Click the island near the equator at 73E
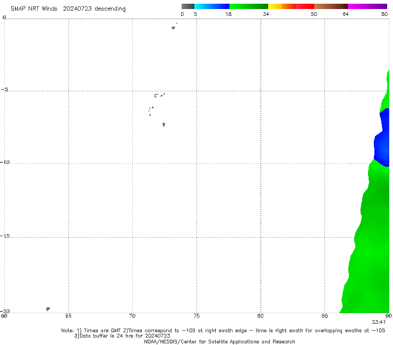Image resolution: width=393 pixels, height=345 pixels. pyautogui.click(x=173, y=28)
